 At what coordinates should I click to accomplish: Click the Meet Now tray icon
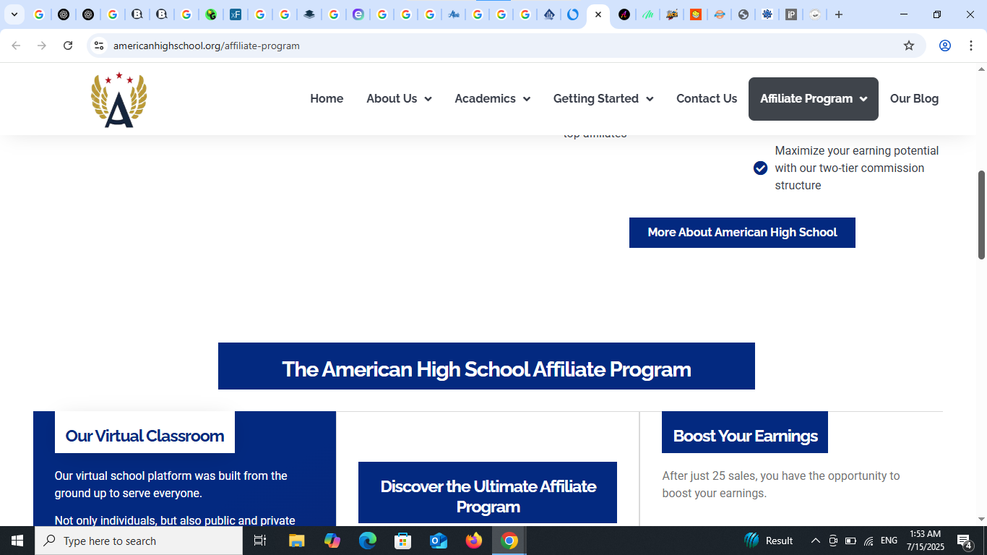[833, 541]
